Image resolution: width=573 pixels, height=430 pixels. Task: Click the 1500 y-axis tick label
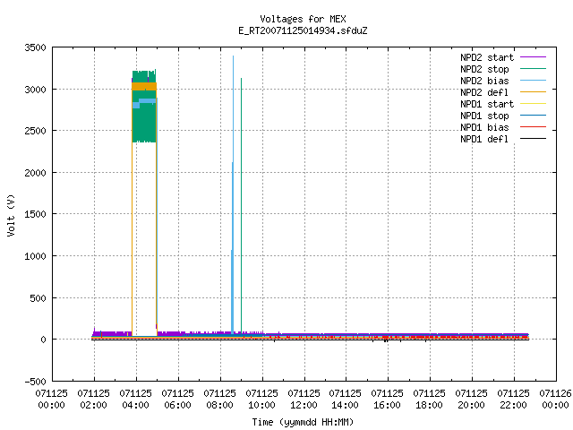(x=35, y=214)
